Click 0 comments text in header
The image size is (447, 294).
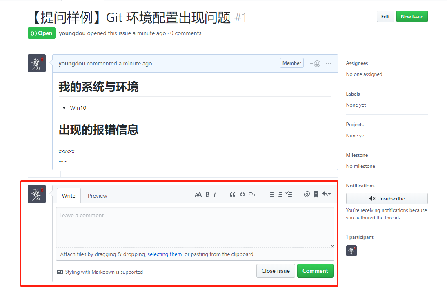(186, 33)
